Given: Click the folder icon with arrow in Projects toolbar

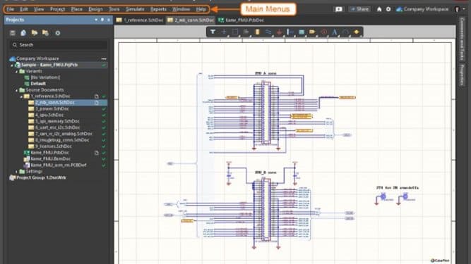Looking at the screenshot, I should tap(35, 33).
